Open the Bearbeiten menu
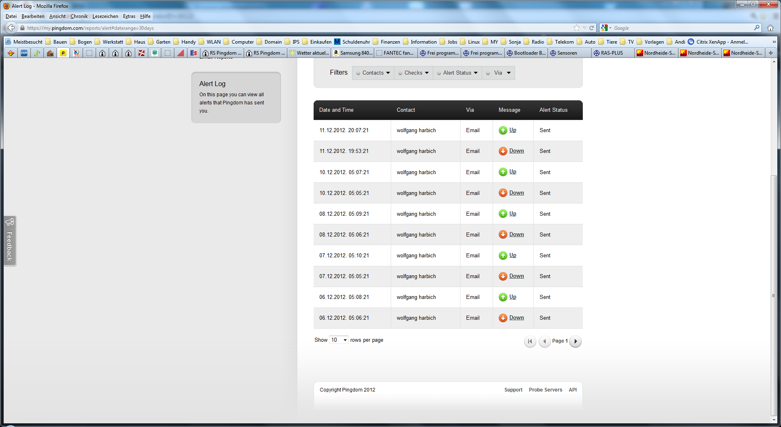This screenshot has height=427, width=781. 33,16
